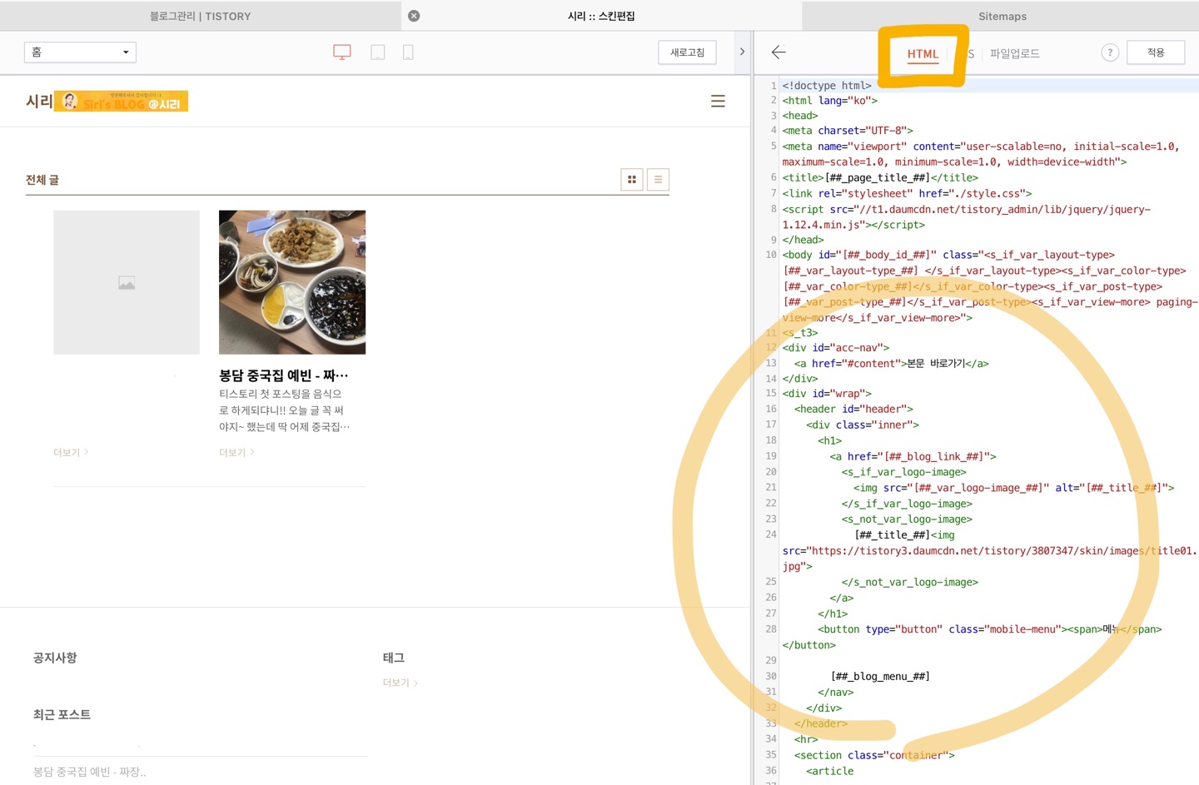Image resolution: width=1199 pixels, height=785 pixels.
Task: Select the 시리 :: 스킨편집 browser tab
Action: [x=601, y=16]
